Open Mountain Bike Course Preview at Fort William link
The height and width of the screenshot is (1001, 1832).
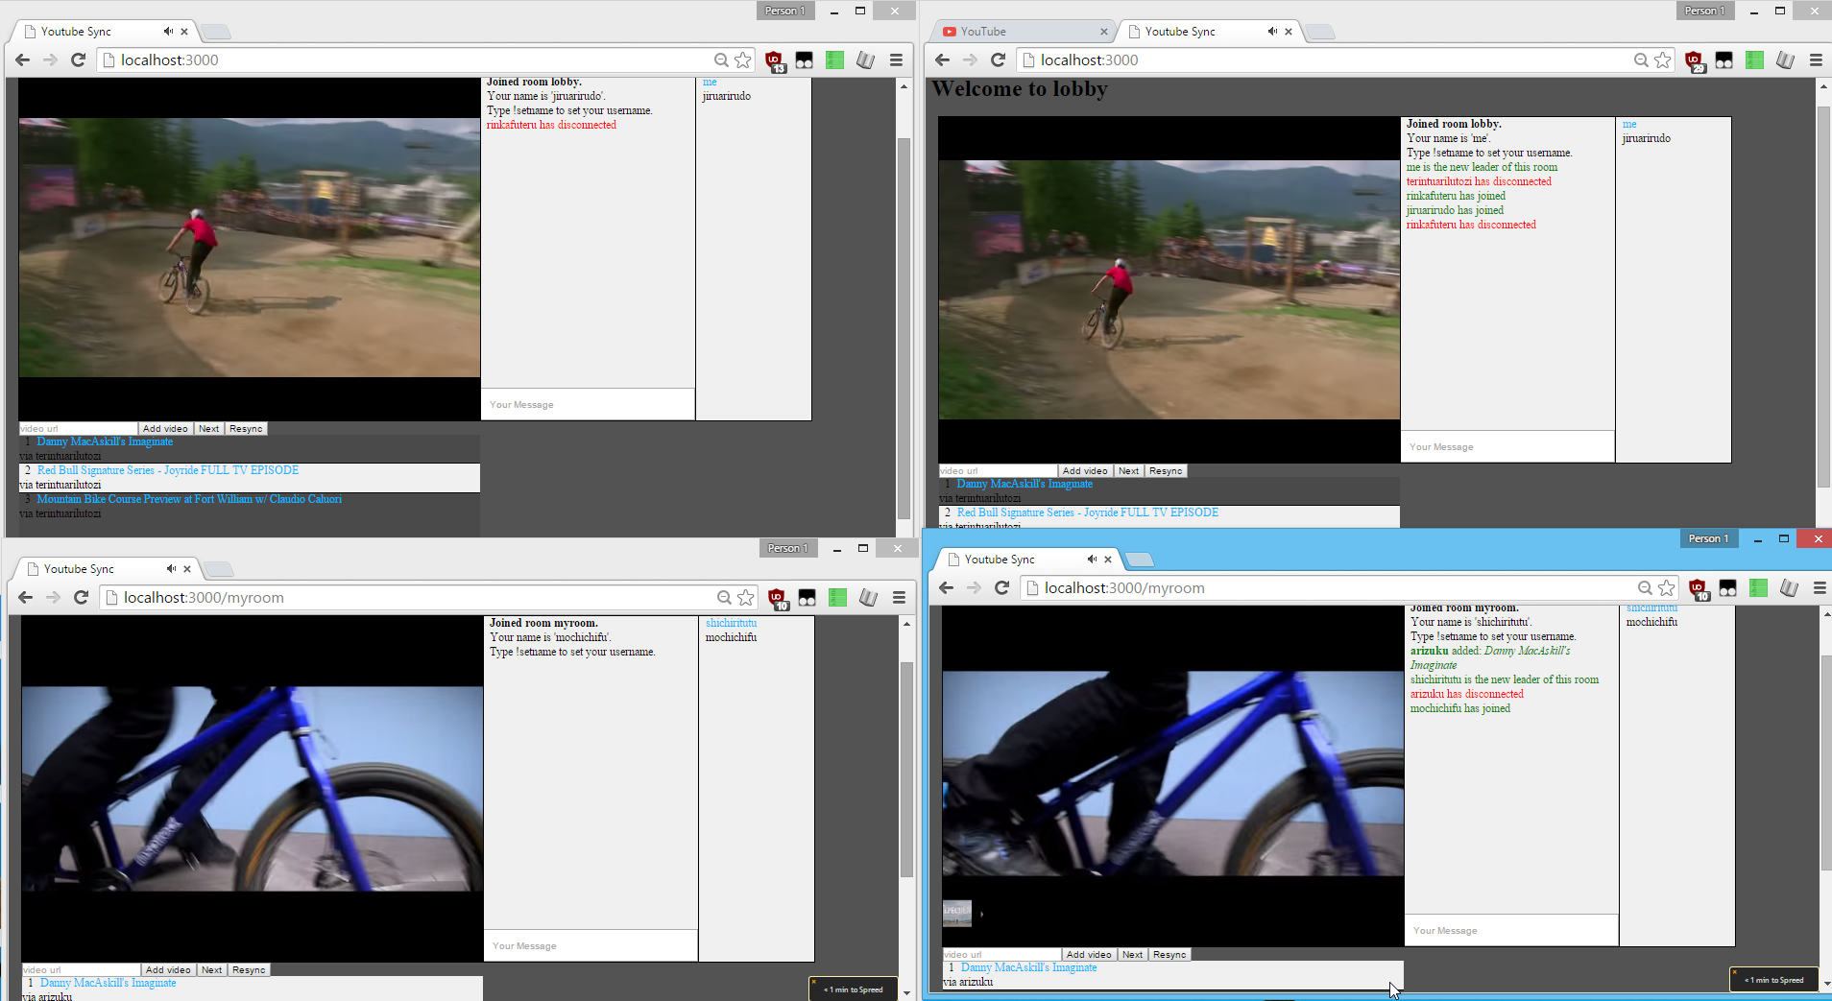coord(189,499)
